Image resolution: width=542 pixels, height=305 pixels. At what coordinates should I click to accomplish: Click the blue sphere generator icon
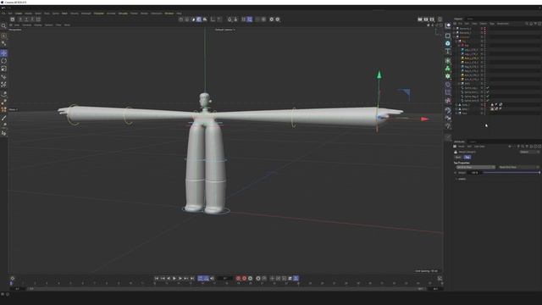pyautogui.click(x=448, y=43)
